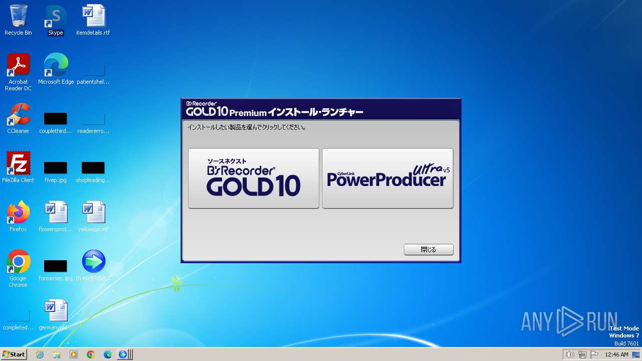This screenshot has width=642, height=361.
Task: Open flowersproj... Word document
Action: click(56, 216)
